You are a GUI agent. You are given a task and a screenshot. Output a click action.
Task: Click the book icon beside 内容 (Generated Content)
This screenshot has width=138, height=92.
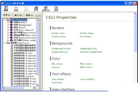(11, 38)
